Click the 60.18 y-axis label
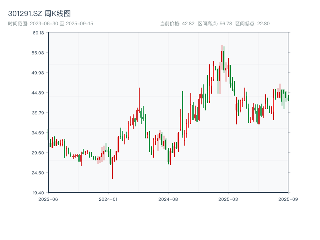This screenshot has height=240, width=320. point(38,33)
